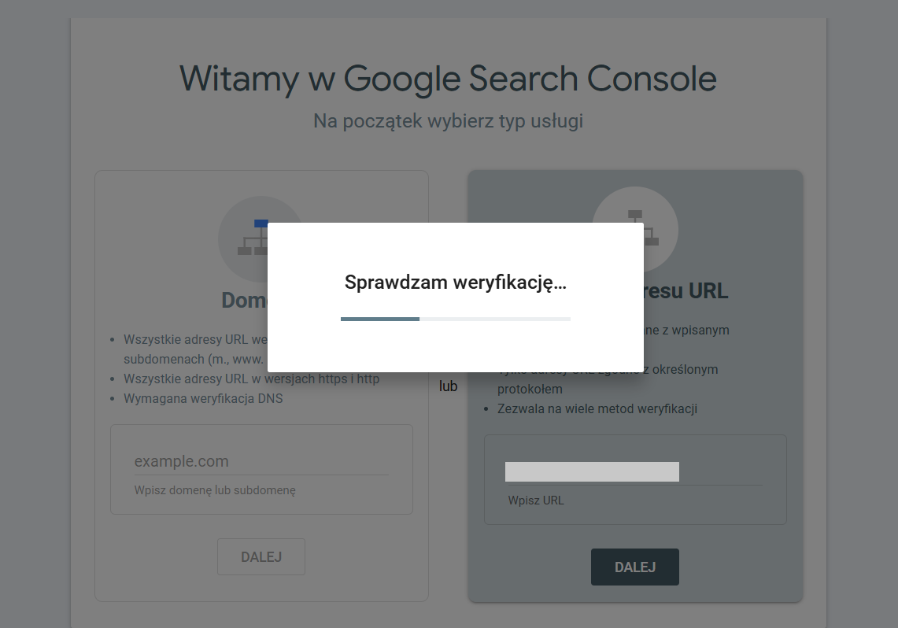Screen dimensions: 898x628
Task: Click the 'lub' separator between cards
Action: (x=449, y=386)
